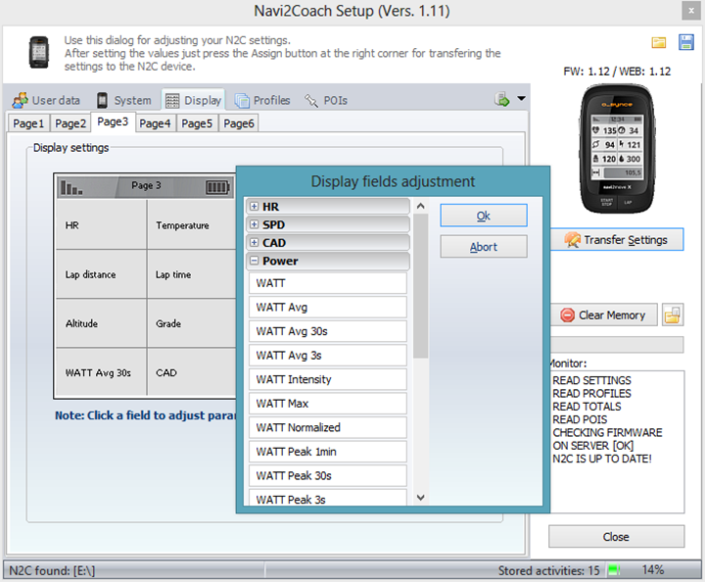Cancel with the Abort button

coord(484,247)
